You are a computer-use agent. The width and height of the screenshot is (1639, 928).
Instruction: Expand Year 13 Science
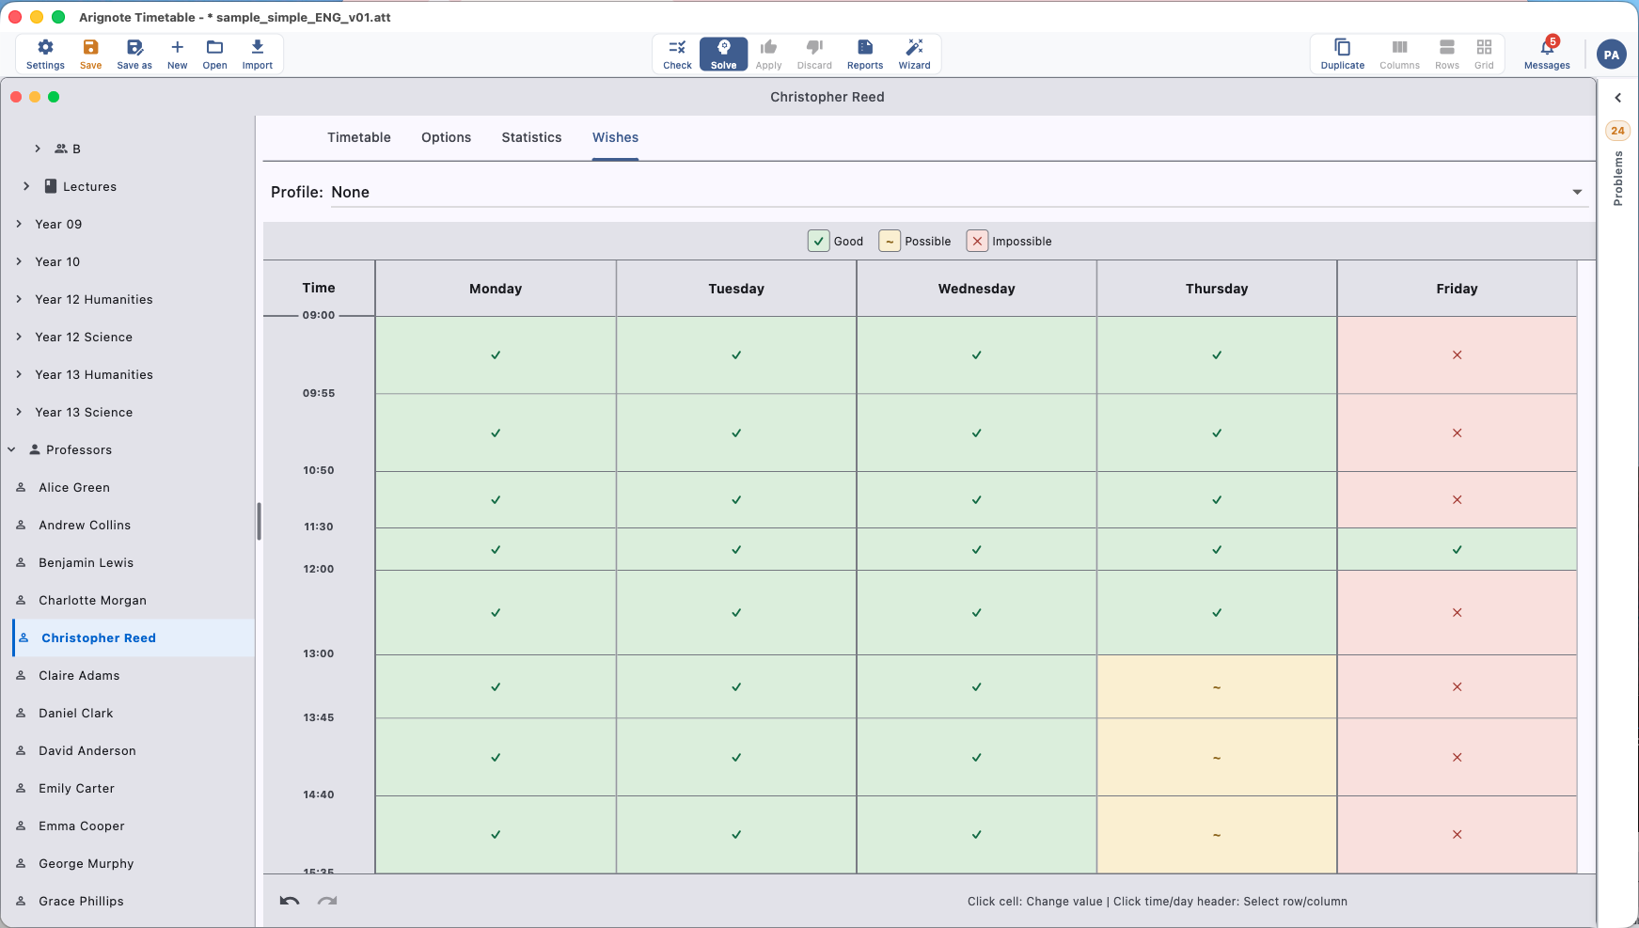point(19,412)
